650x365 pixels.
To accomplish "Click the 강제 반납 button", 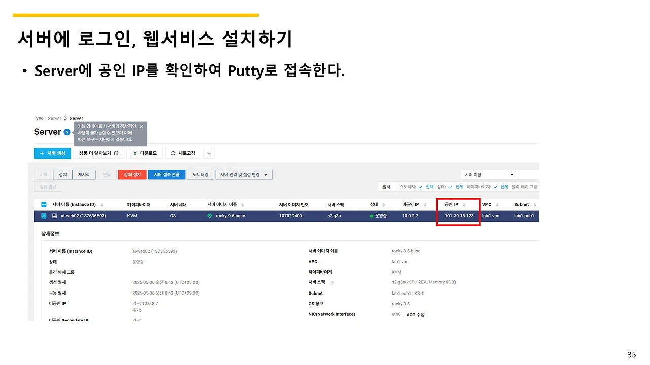I will pos(48,187).
